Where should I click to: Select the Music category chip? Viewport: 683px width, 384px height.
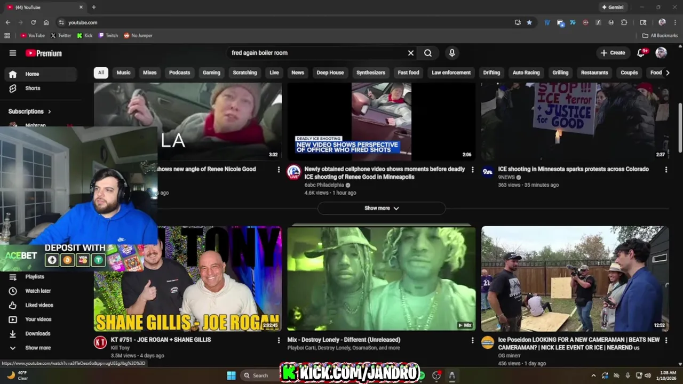click(123, 73)
